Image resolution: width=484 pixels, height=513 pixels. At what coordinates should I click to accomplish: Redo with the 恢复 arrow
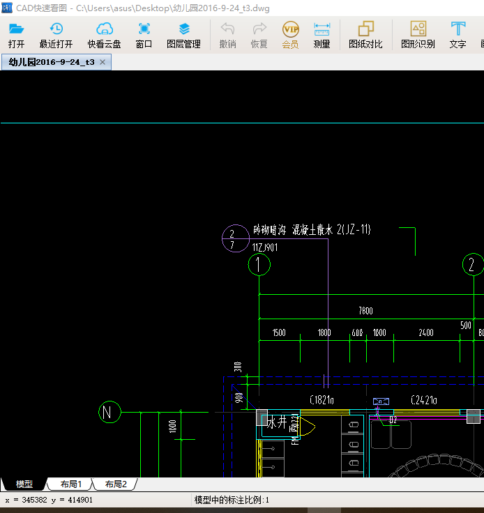pos(259,35)
